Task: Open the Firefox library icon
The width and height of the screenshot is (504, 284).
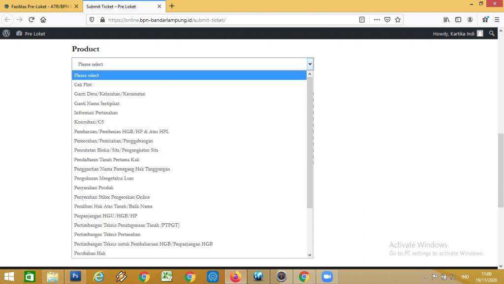Action: [x=446, y=20]
